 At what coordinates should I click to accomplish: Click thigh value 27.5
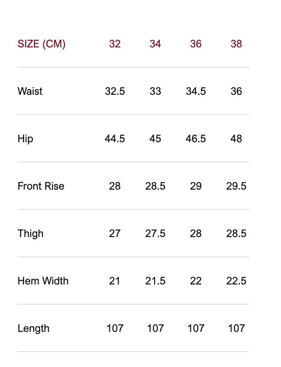(155, 234)
